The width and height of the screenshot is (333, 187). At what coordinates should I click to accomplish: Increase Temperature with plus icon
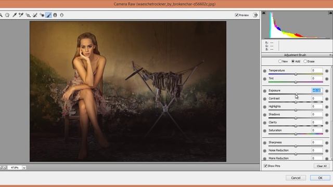pyautogui.click(x=327, y=71)
